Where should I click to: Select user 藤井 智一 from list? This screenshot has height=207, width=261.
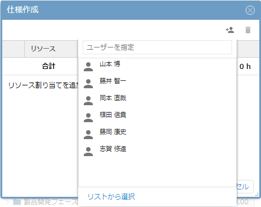tap(157, 84)
